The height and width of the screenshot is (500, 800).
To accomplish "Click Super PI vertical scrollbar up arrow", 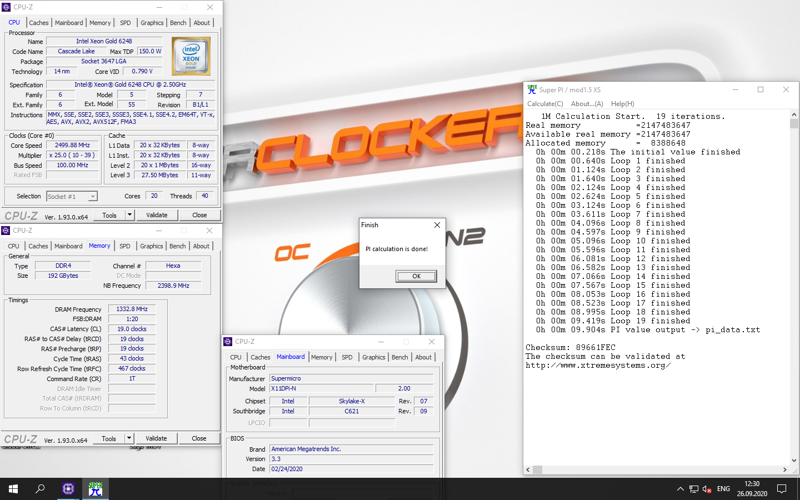I will (794, 114).
